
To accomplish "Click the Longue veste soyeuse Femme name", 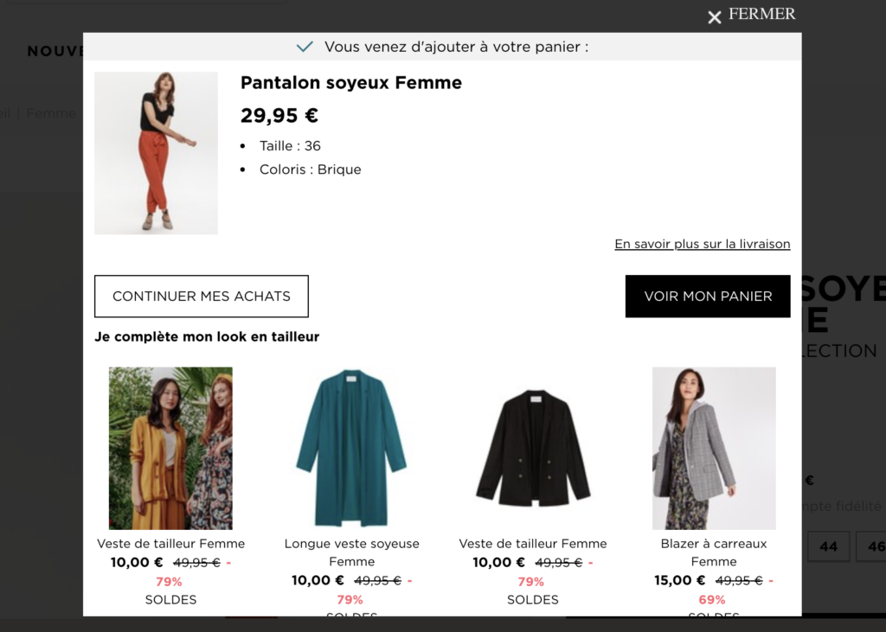I will click(351, 552).
